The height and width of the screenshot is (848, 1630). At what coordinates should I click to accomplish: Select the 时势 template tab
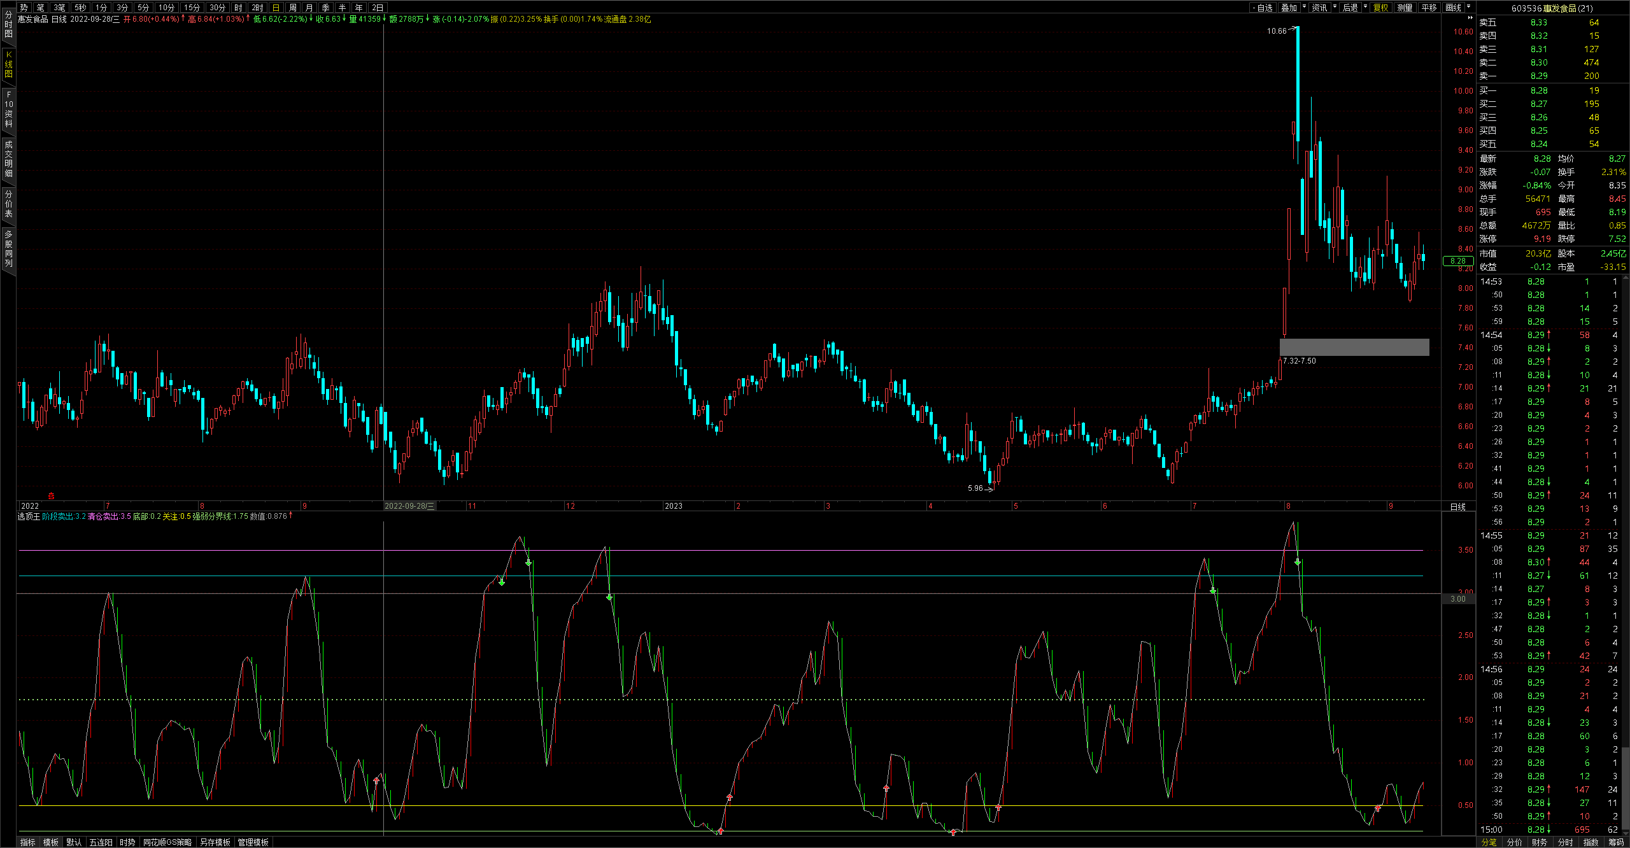127,842
